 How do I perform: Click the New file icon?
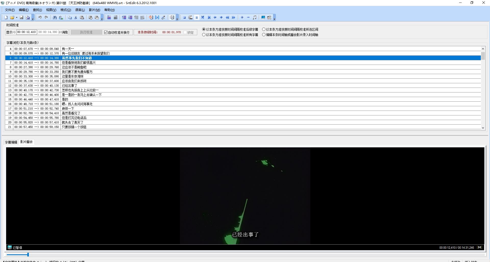[6, 17]
